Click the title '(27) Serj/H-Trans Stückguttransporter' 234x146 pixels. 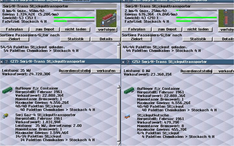(x=48, y=61)
